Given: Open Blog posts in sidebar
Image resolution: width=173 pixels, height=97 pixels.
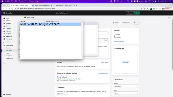Looking at the screenshot, I should [9, 51].
